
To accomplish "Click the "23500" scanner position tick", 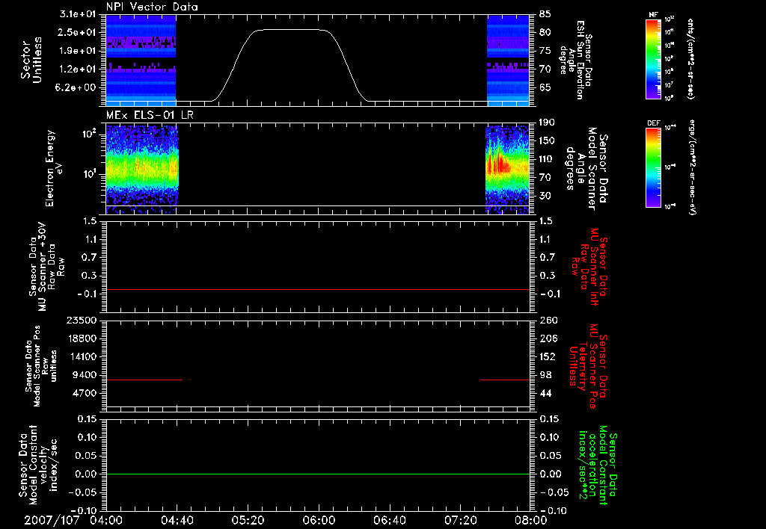I will (81, 320).
